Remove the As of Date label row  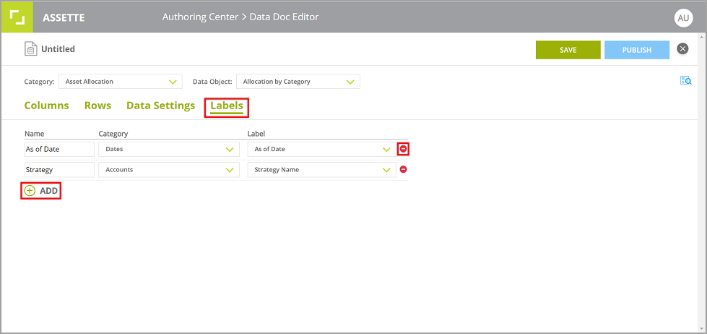pos(403,148)
